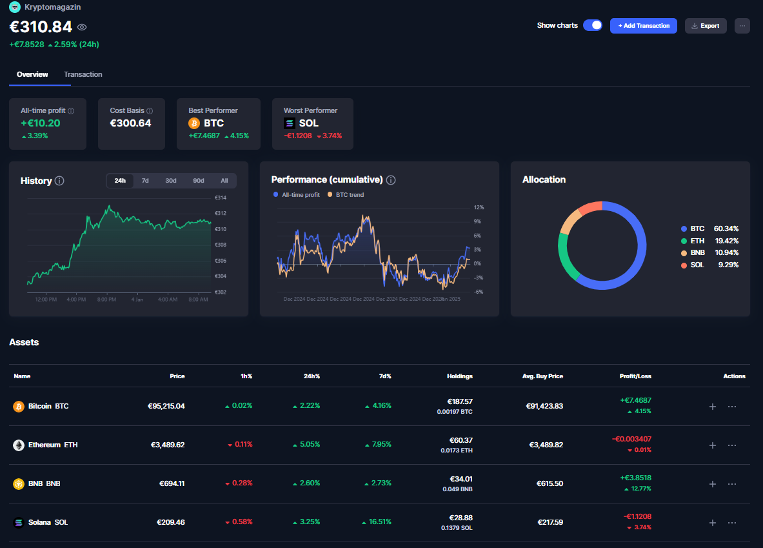763x548 pixels.
Task: Click the Cost Basis info icon
Action: coord(150,111)
